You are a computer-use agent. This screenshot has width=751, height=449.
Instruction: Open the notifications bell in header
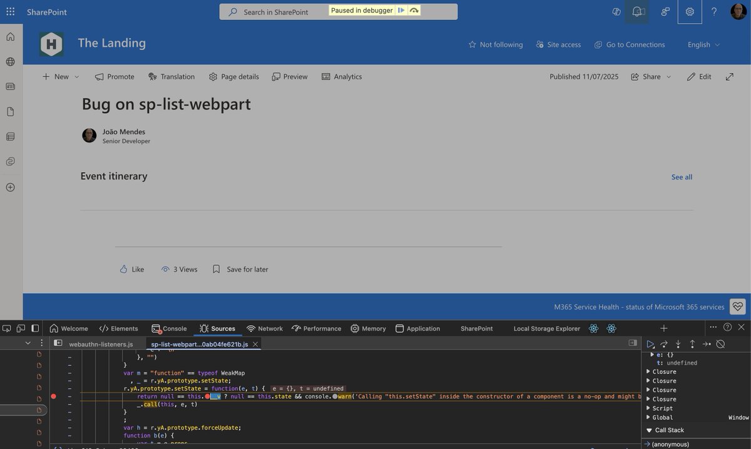(638, 11)
